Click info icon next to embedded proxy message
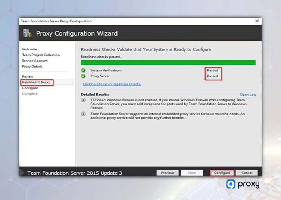This screenshot has height=200, width=281. pos(83,114)
